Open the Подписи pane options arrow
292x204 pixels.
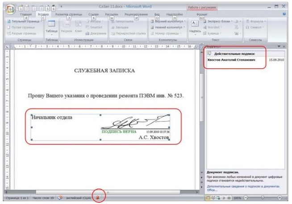click(279, 46)
